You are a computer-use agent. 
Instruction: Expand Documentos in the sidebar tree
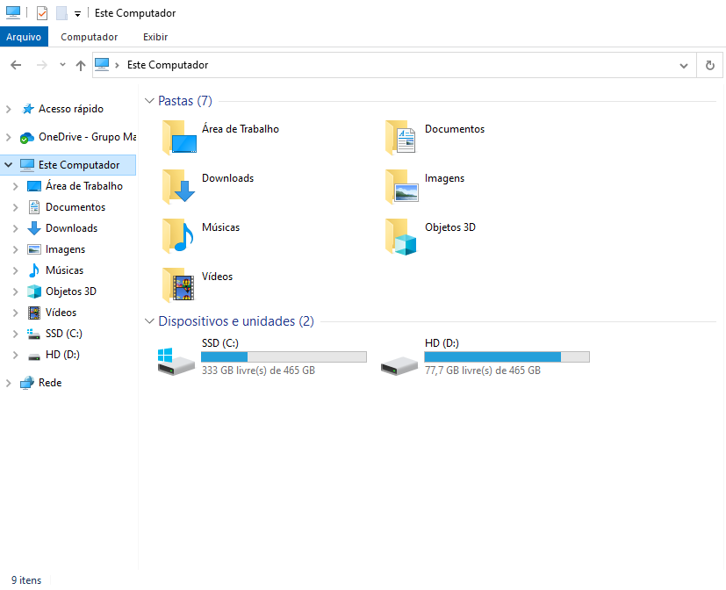click(15, 207)
